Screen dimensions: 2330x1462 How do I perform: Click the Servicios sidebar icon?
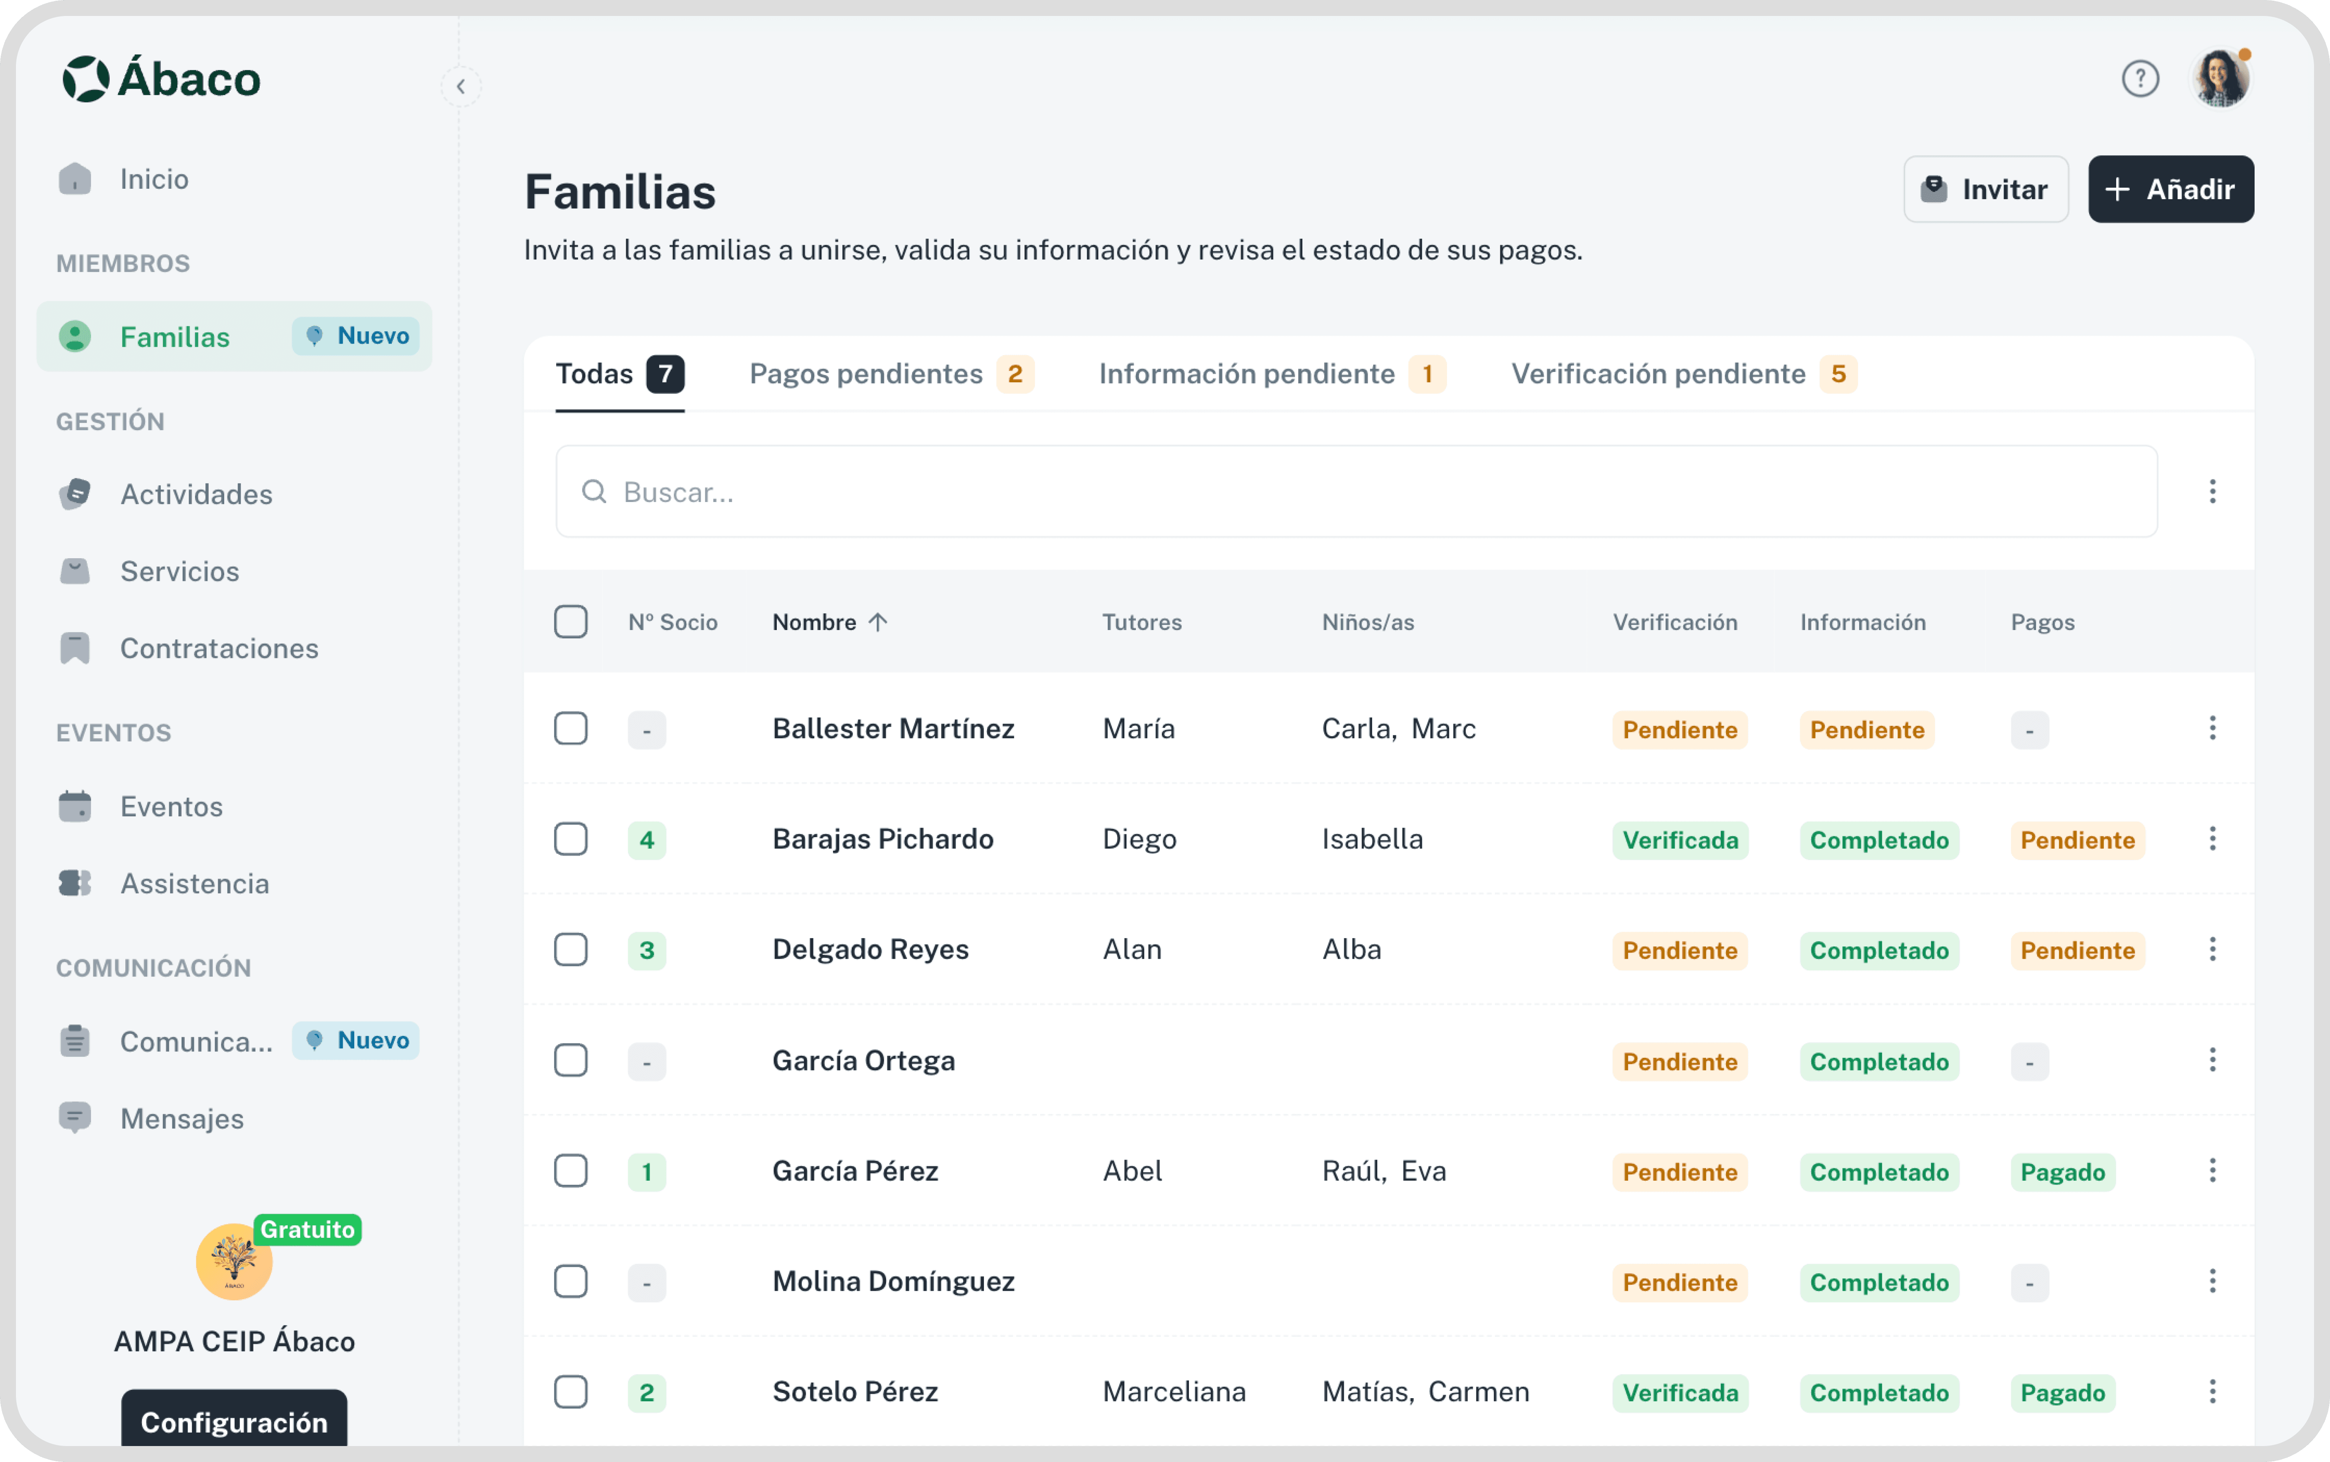coord(75,571)
